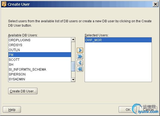Move selected user right with single arrow
The width and height of the screenshot is (160, 116).
(80, 50)
